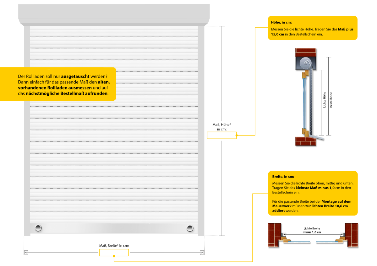This screenshot has width=377, height=266.
Task: Click the Maß, Höhe input field
Action: point(221,136)
